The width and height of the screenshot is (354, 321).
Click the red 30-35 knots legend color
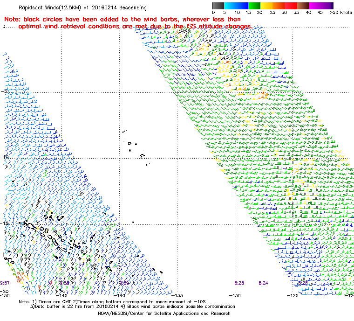point(291,6)
